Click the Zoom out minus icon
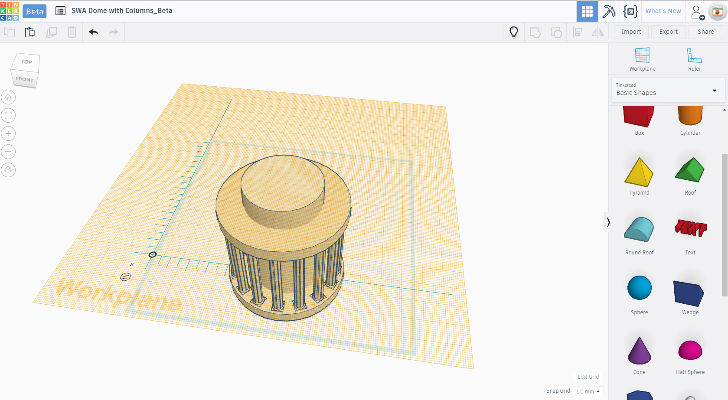Image resolution: width=728 pixels, height=400 pixels. [x=8, y=152]
